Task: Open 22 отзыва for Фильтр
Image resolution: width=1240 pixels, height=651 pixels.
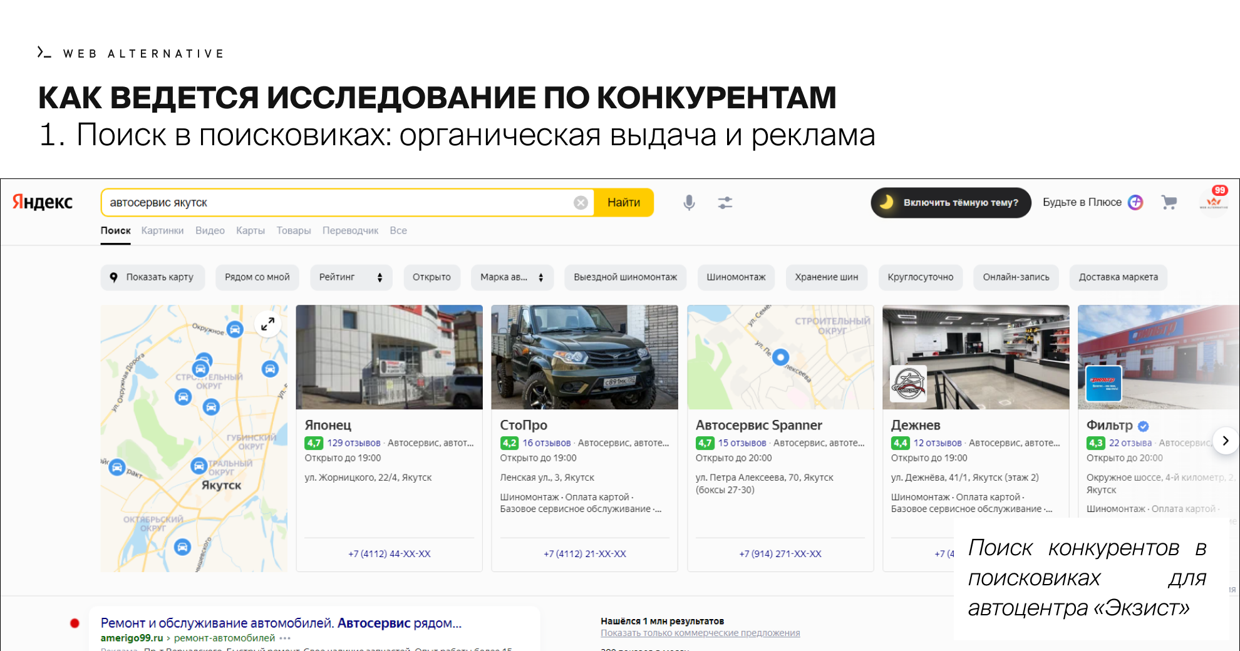Action: pyautogui.click(x=1130, y=443)
